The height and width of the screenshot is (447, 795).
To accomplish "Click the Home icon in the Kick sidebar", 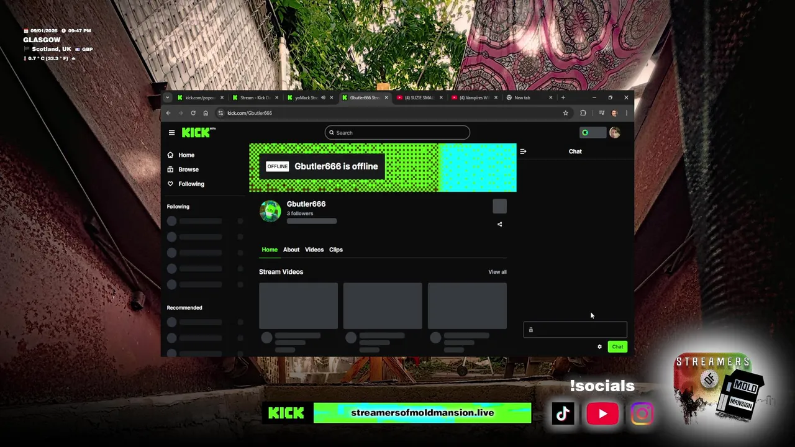I will click(x=170, y=155).
